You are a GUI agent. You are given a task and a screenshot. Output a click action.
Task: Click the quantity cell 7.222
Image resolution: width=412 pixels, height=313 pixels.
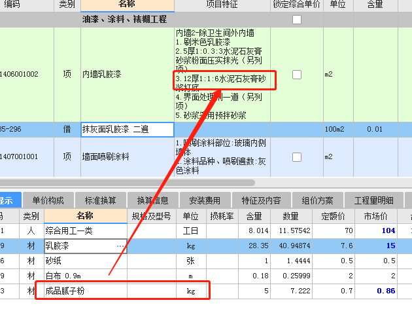point(291,291)
